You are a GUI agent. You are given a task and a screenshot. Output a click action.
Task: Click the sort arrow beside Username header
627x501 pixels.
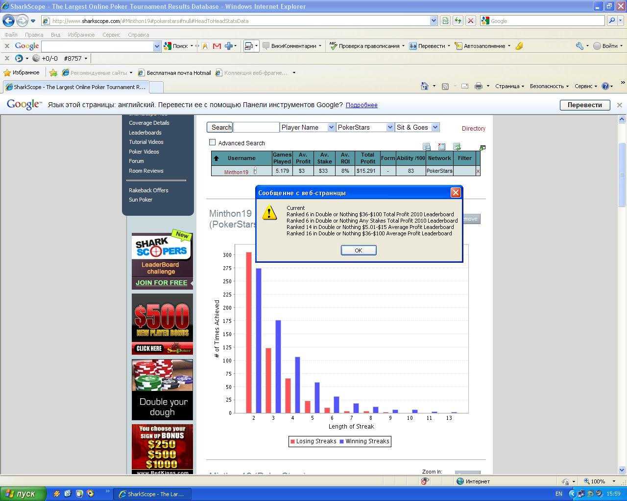click(x=216, y=158)
